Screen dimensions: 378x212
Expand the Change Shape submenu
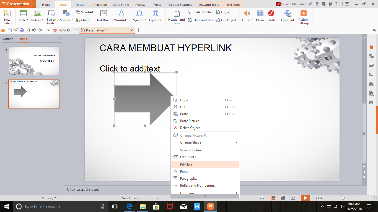(205, 142)
